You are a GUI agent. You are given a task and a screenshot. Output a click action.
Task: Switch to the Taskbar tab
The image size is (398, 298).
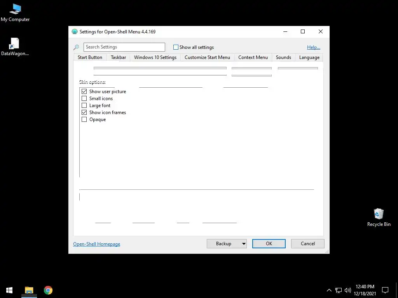coord(118,57)
